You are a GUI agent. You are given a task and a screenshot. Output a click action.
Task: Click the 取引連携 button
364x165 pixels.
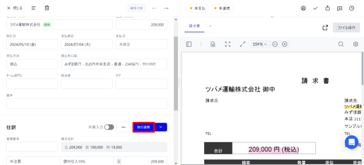(143, 127)
